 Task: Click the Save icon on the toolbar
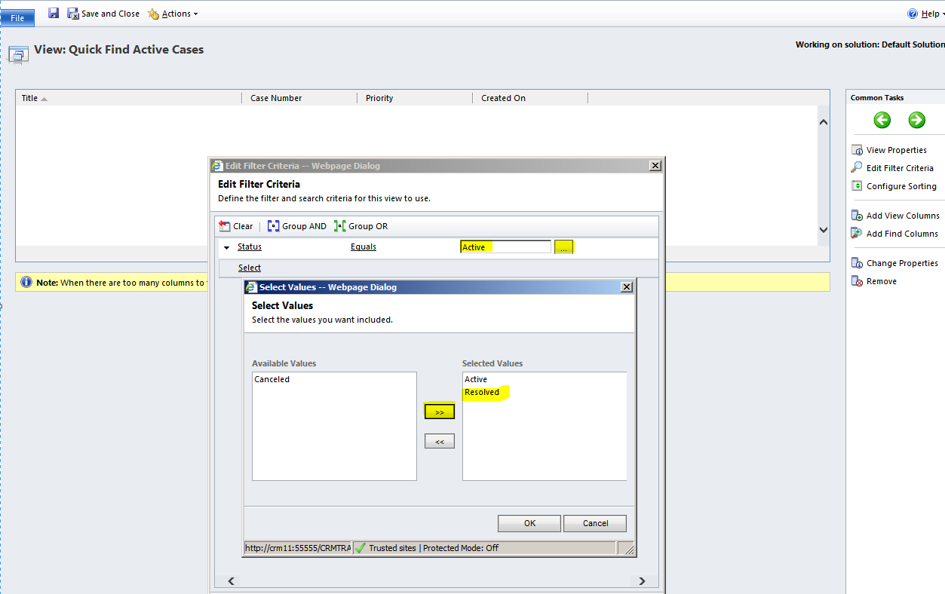click(x=52, y=13)
